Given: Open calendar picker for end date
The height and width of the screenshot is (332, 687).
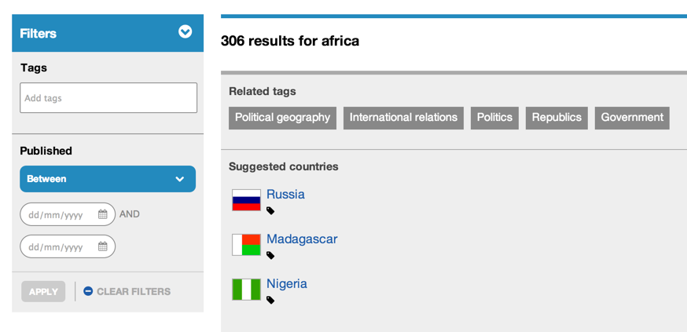Looking at the screenshot, I should 103,246.
